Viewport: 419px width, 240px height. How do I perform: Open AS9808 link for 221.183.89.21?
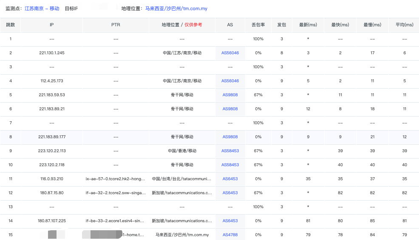pos(230,109)
